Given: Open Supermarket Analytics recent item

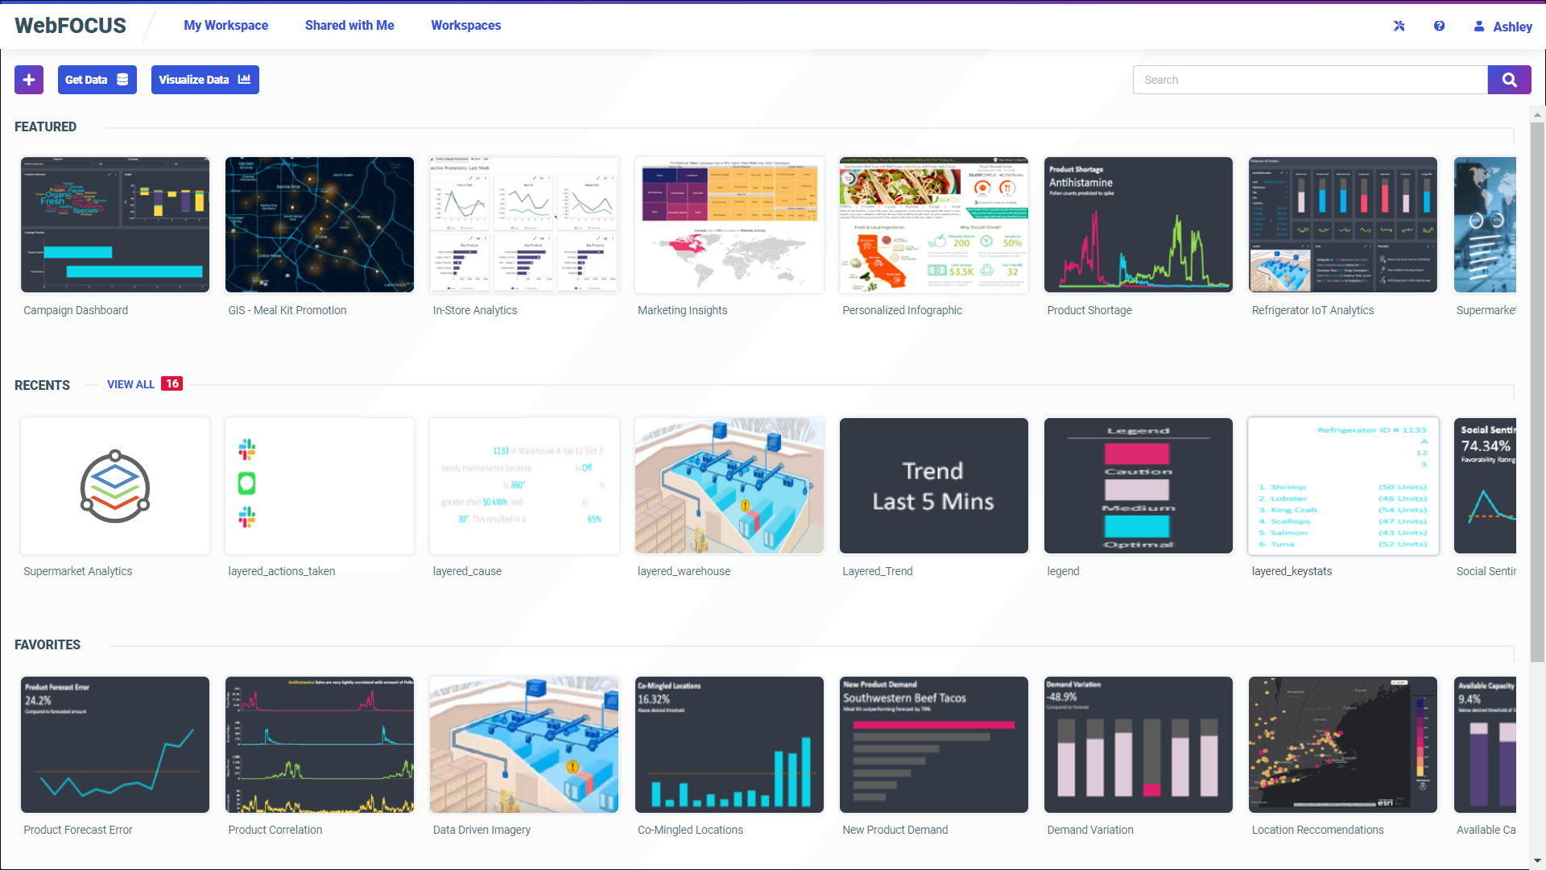Looking at the screenshot, I should [115, 486].
